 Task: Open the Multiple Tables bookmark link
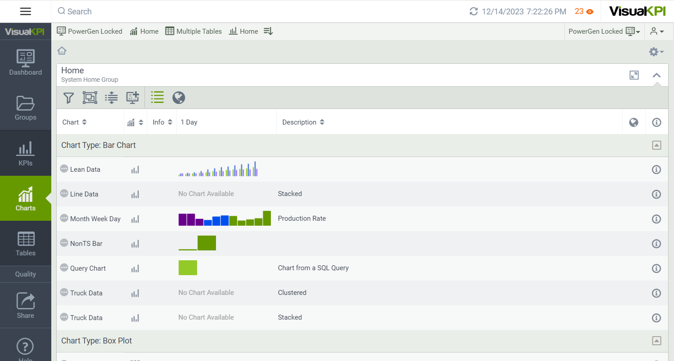193,31
